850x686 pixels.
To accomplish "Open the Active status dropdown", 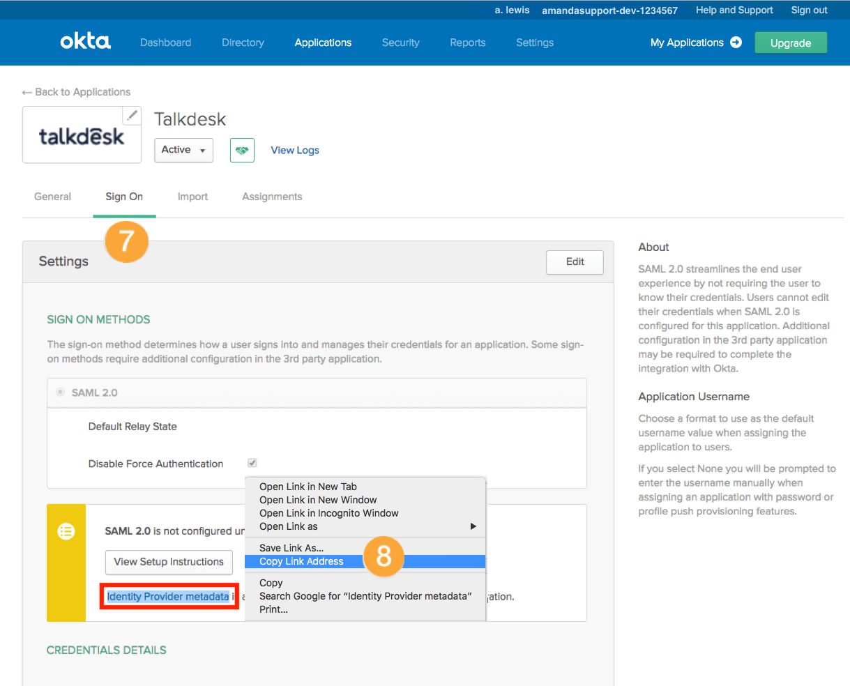I will tap(183, 150).
